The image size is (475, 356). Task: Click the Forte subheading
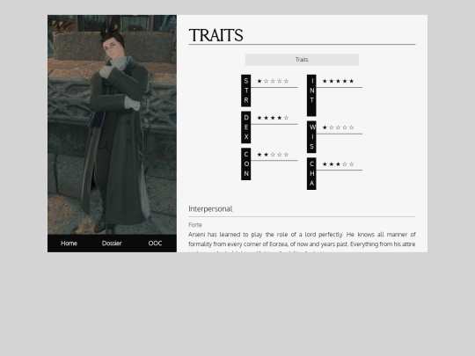point(195,225)
